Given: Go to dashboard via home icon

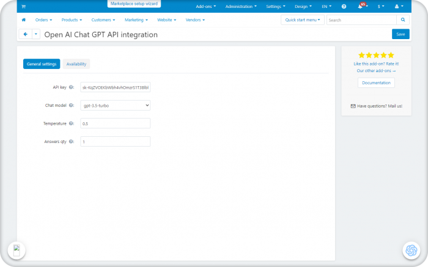Looking at the screenshot, I should (24, 20).
